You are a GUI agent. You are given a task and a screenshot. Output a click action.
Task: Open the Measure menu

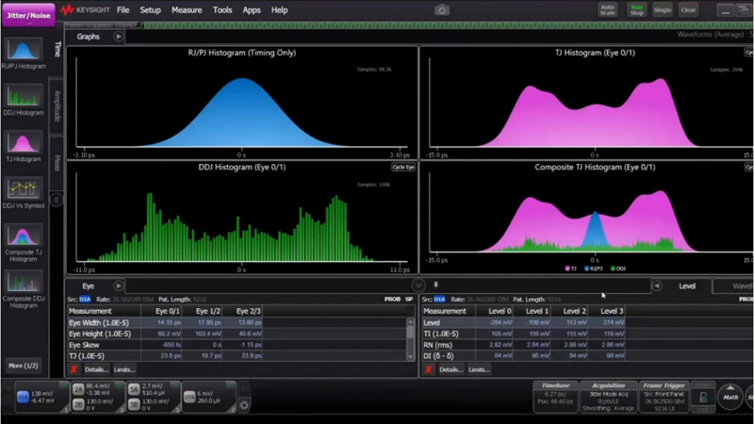(187, 9)
